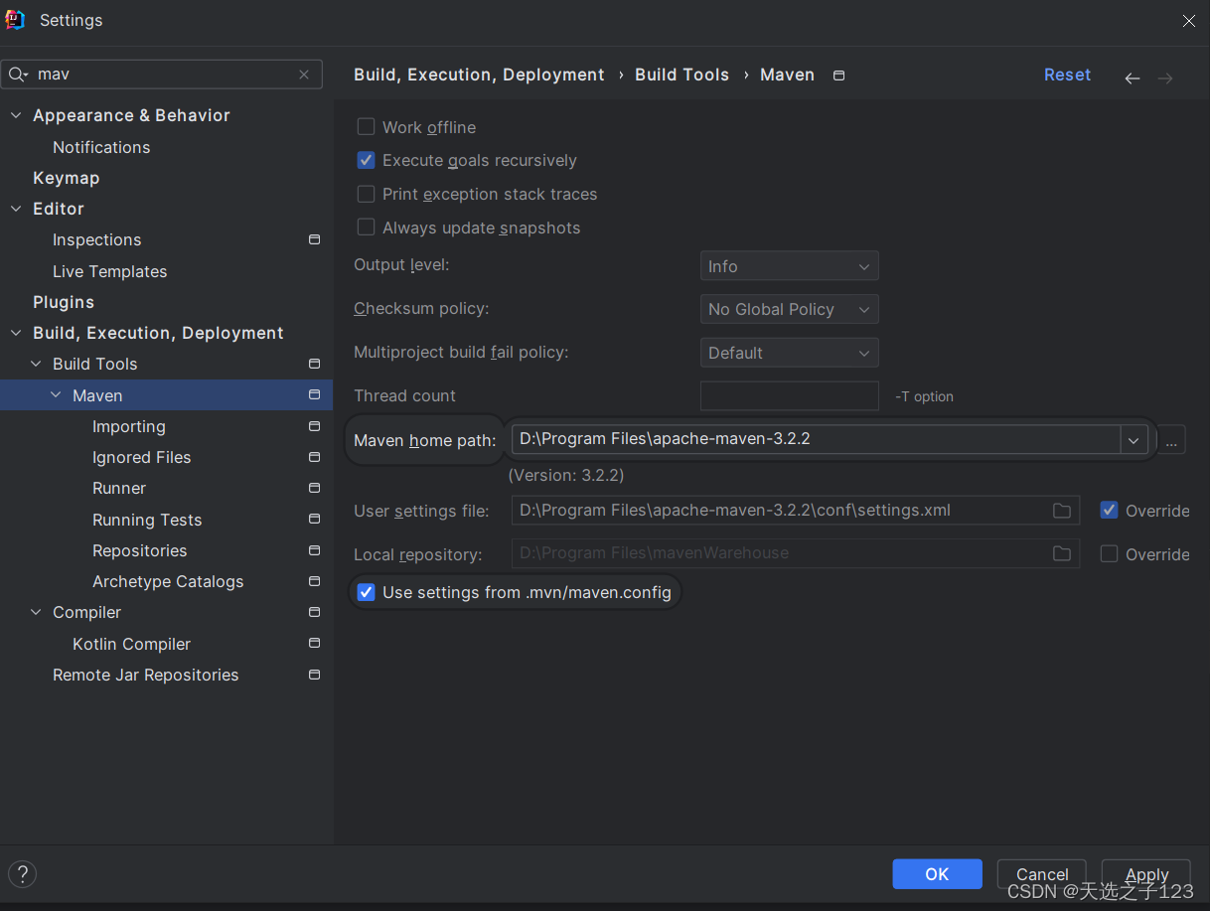Browse folder for Local repository
The height and width of the screenshot is (911, 1210).
(1062, 553)
